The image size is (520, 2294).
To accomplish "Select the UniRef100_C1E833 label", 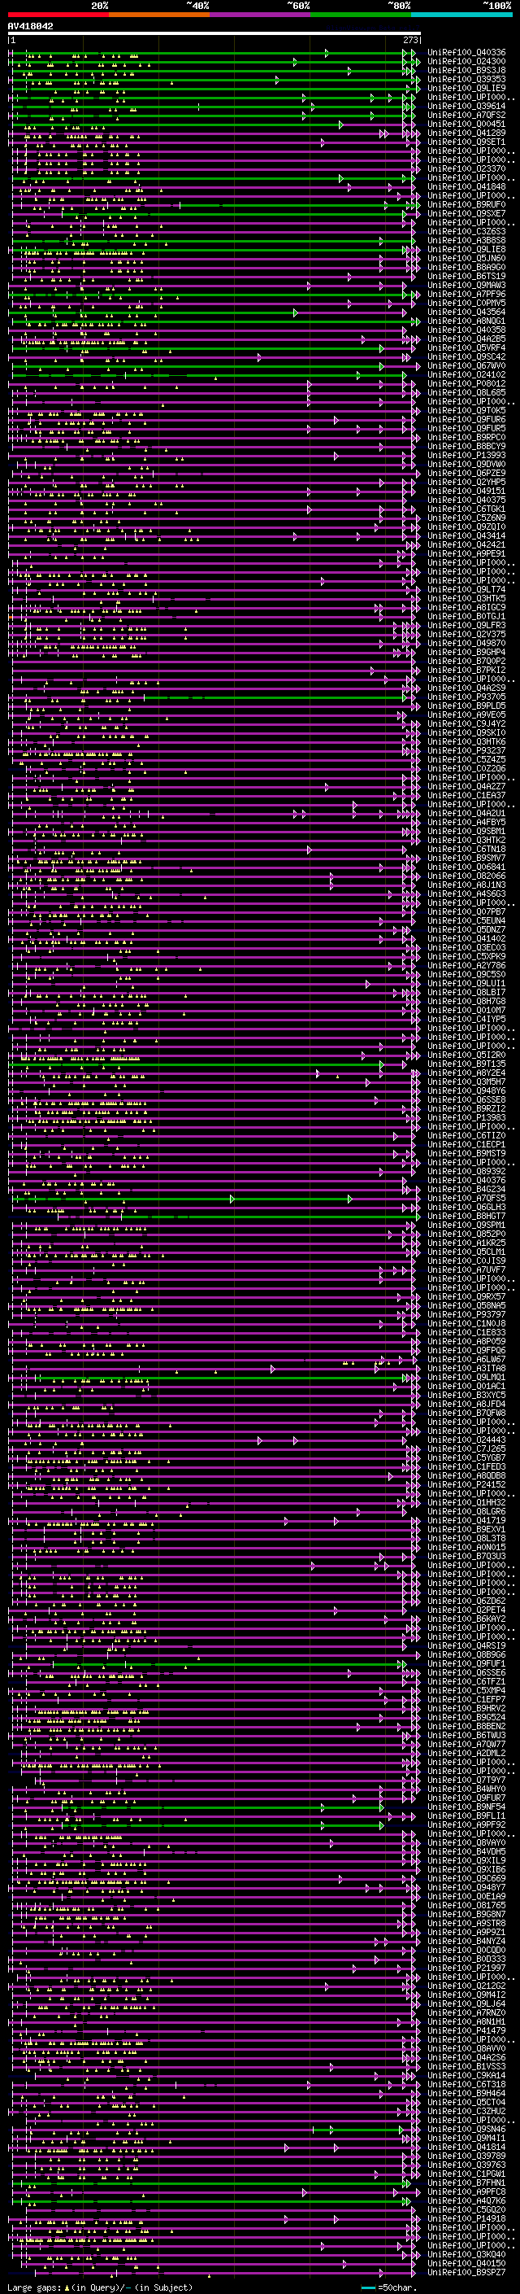I will pyautogui.click(x=466, y=1332).
